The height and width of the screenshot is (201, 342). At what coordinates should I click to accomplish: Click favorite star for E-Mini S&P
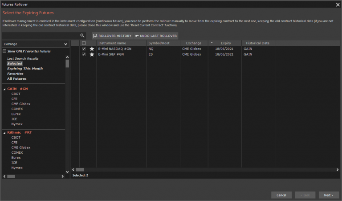click(92, 54)
